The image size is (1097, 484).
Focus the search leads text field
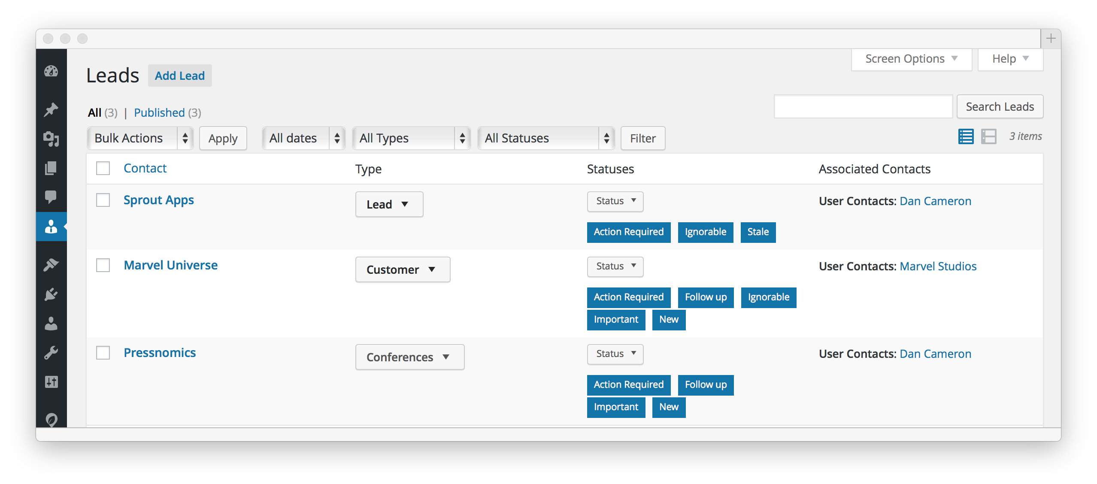click(863, 107)
